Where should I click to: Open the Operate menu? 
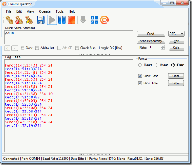tap(45, 11)
